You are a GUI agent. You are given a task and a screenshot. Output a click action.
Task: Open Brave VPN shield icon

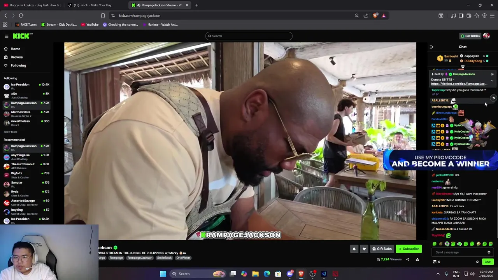[484, 16]
